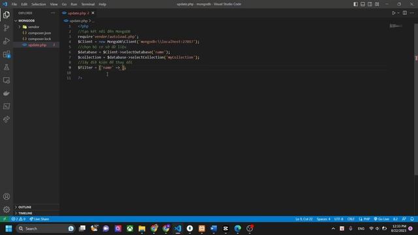The image size is (418, 235).
Task: Start Live Share from status bar
Action: coord(39,219)
